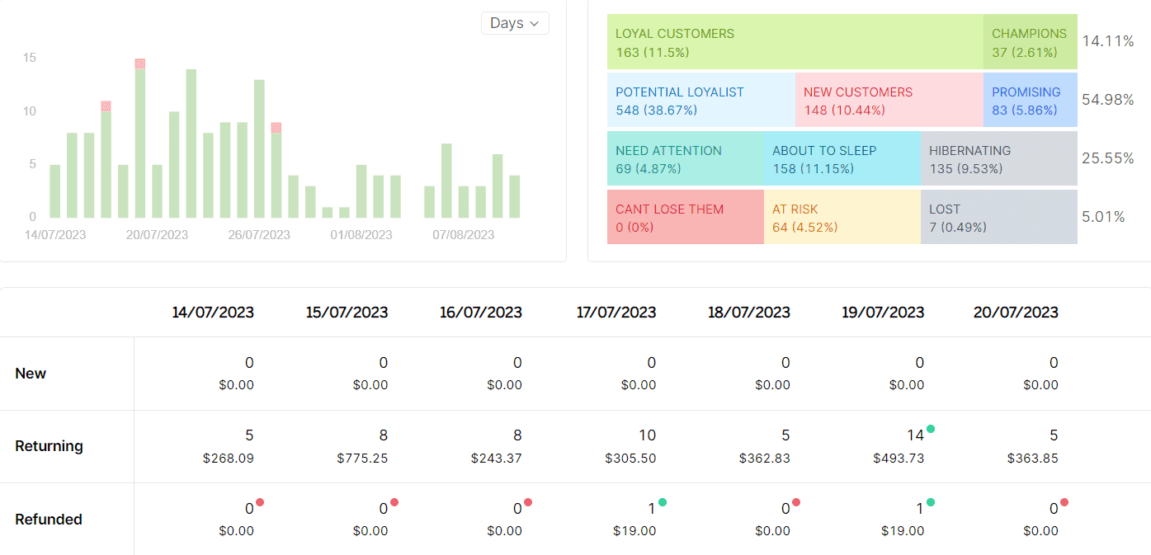This screenshot has height=555, width=1151.
Task: Click the red dot on 20/07/2023 Refunded
Action: [1064, 502]
